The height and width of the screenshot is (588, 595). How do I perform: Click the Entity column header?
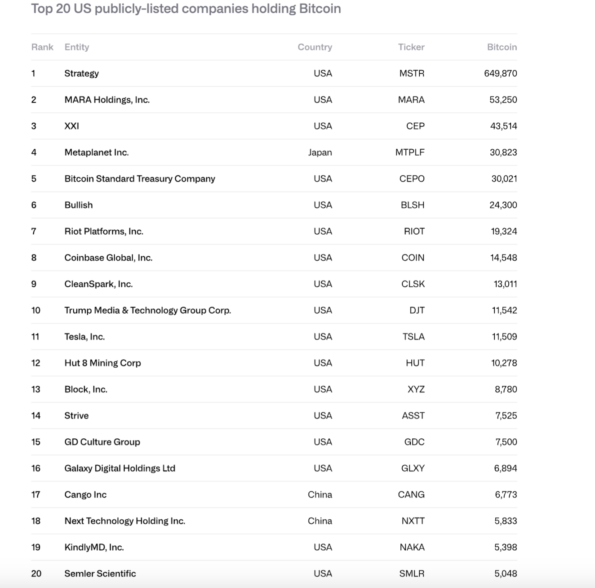tap(77, 47)
